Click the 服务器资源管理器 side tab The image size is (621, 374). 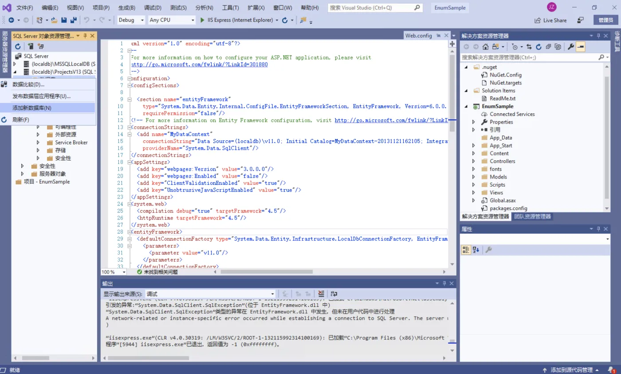tap(5, 52)
